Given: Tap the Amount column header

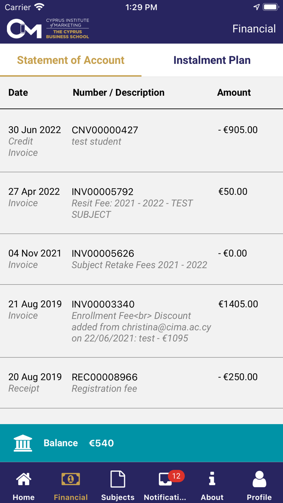Looking at the screenshot, I should pos(234,93).
